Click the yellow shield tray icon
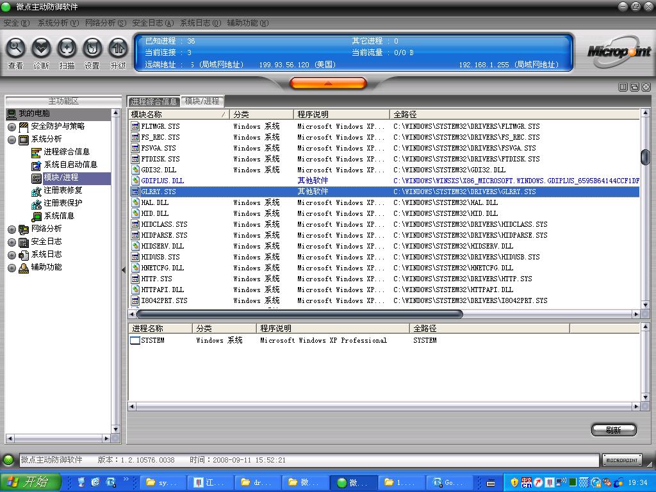This screenshot has width=656, height=492. (x=514, y=483)
